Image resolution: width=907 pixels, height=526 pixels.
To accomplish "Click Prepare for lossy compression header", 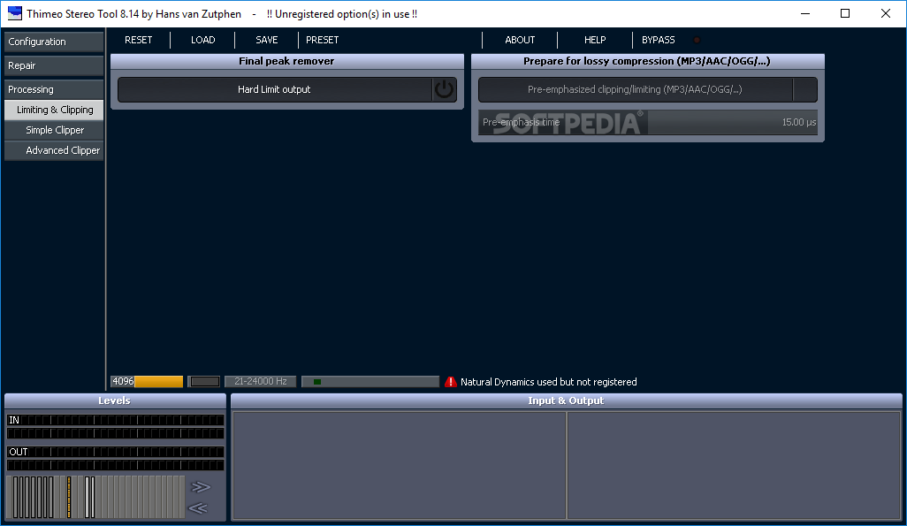I will (x=647, y=61).
